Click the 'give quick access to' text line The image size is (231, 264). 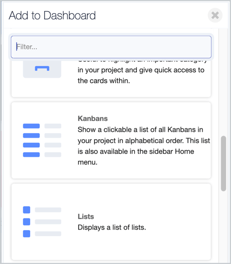(141, 70)
